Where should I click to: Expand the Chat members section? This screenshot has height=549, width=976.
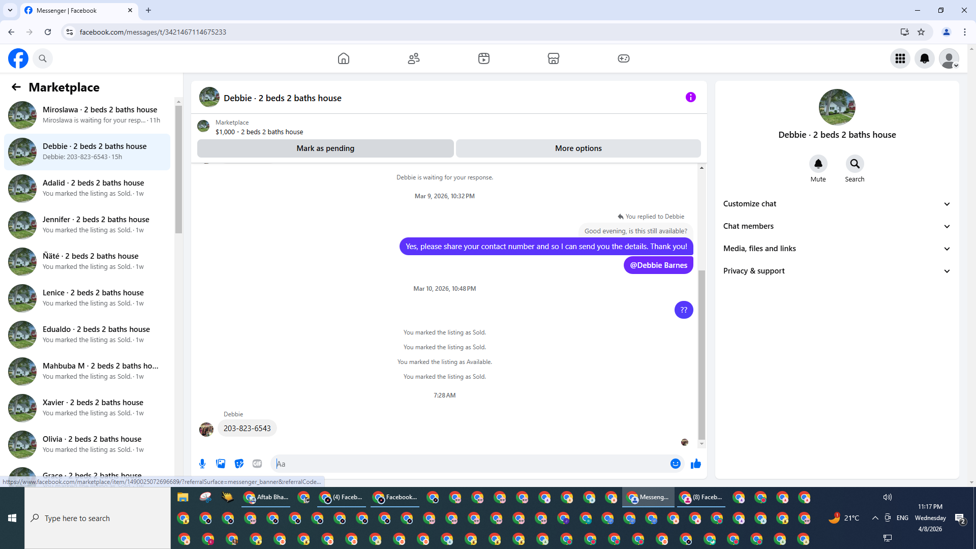click(x=837, y=226)
